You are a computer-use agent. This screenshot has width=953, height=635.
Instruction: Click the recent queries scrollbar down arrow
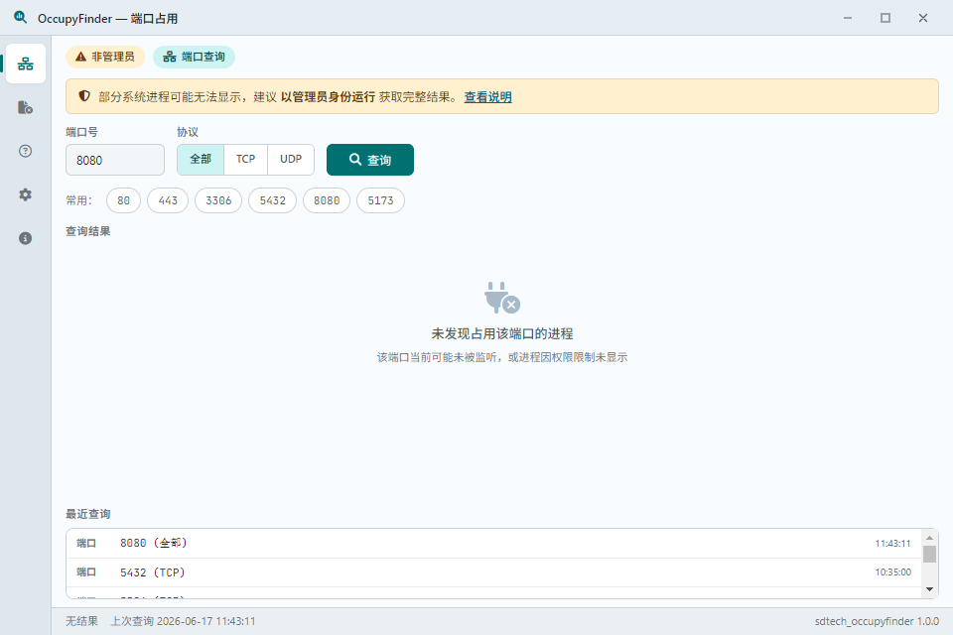click(929, 588)
